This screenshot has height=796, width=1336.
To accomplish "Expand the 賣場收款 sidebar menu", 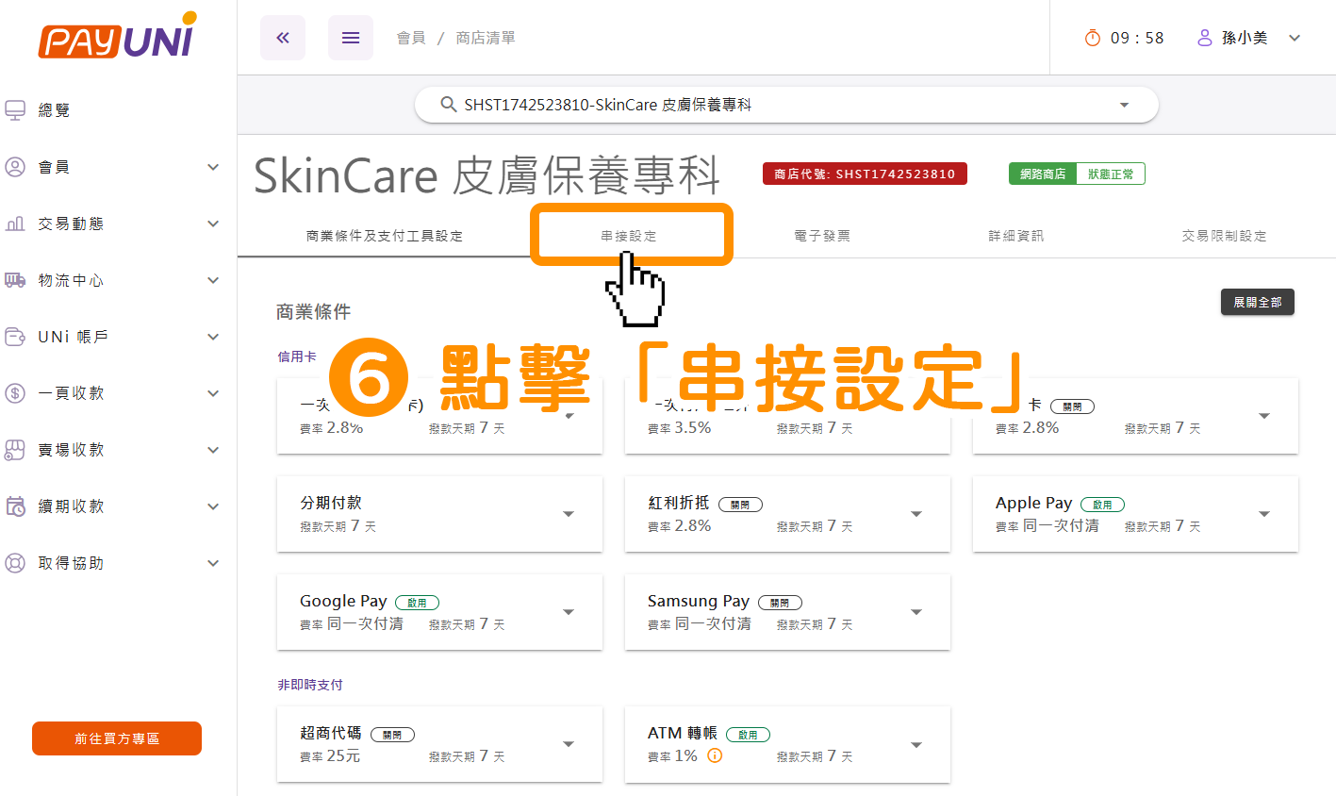I will tap(213, 450).
